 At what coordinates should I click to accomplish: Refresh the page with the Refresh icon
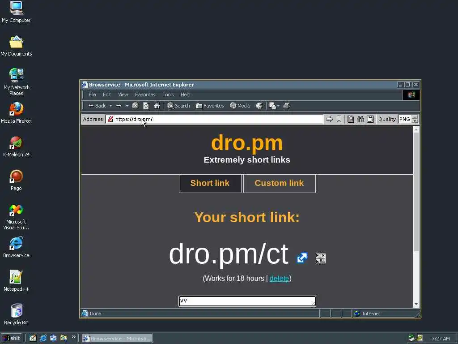click(x=146, y=106)
